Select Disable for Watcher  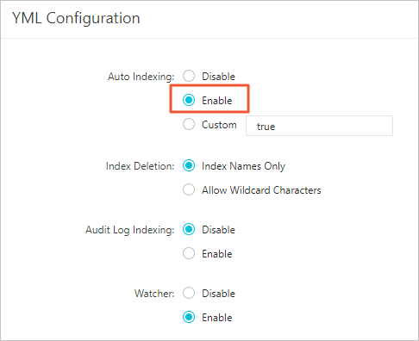pos(189,293)
